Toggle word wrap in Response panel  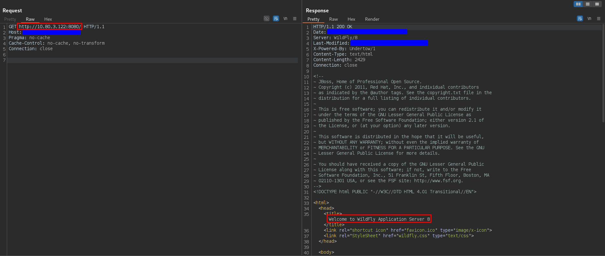(x=580, y=18)
